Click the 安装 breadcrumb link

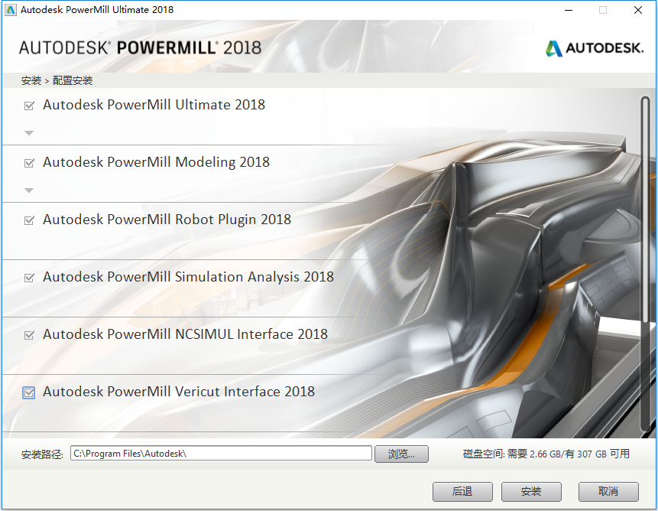click(31, 80)
